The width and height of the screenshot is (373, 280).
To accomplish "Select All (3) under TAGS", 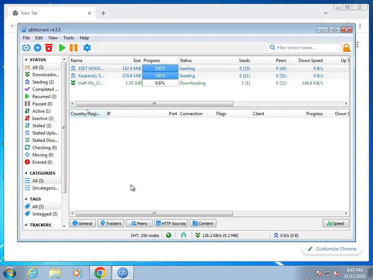I will (42, 207).
